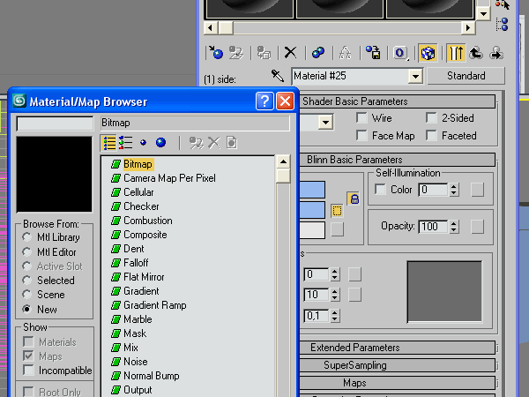
Task: Click browser Delete from Library icon
Action: 214,143
